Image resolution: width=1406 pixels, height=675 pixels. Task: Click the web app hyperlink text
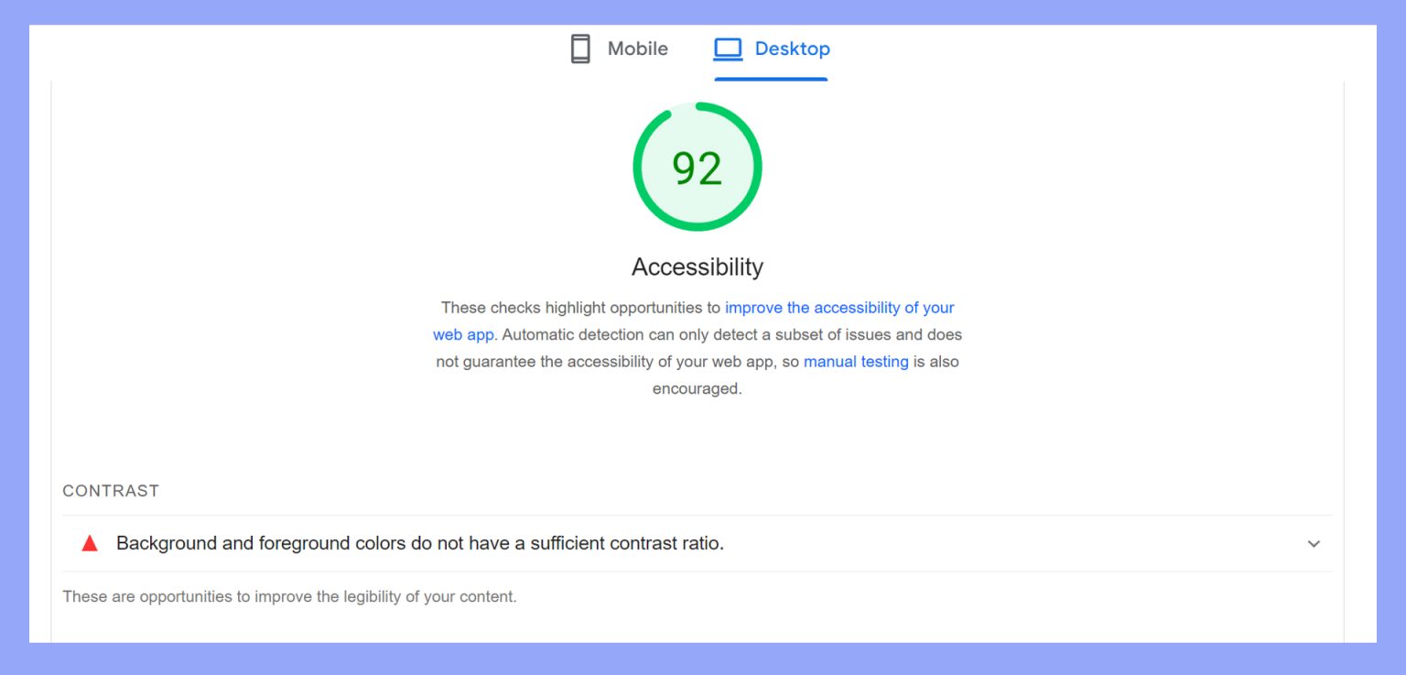464,334
